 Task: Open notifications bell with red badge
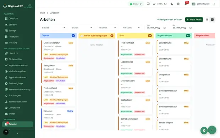point(186,4)
